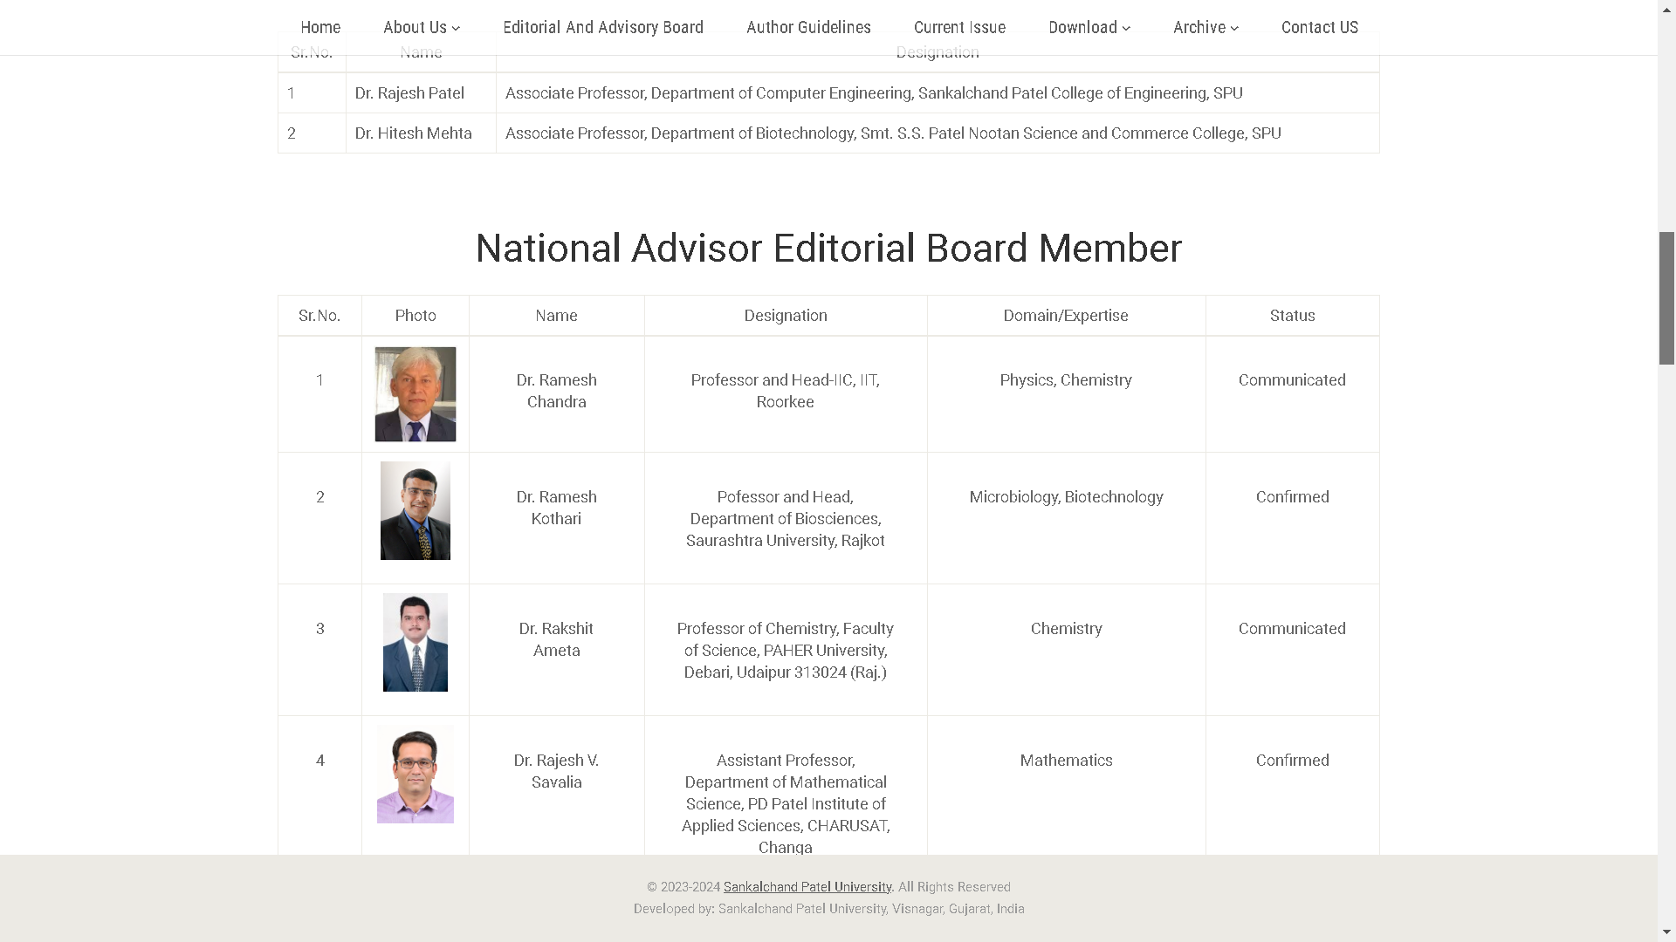Click Dr. Rakshit Ameta's photo
Viewport: 1676px width, 942px height.
416,643
